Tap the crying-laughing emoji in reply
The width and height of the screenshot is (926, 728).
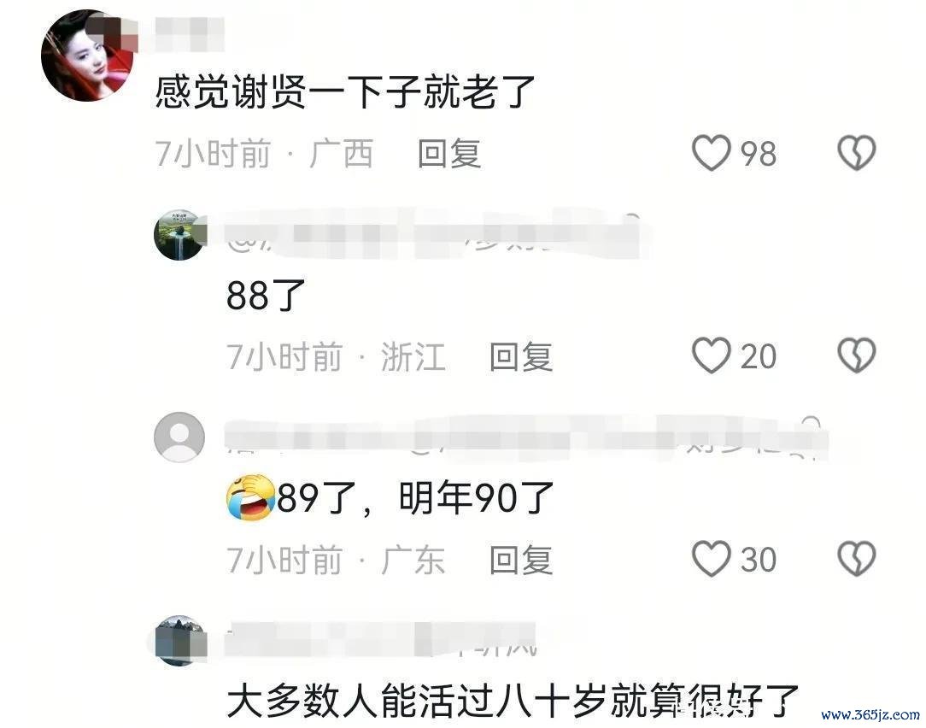pos(251,497)
